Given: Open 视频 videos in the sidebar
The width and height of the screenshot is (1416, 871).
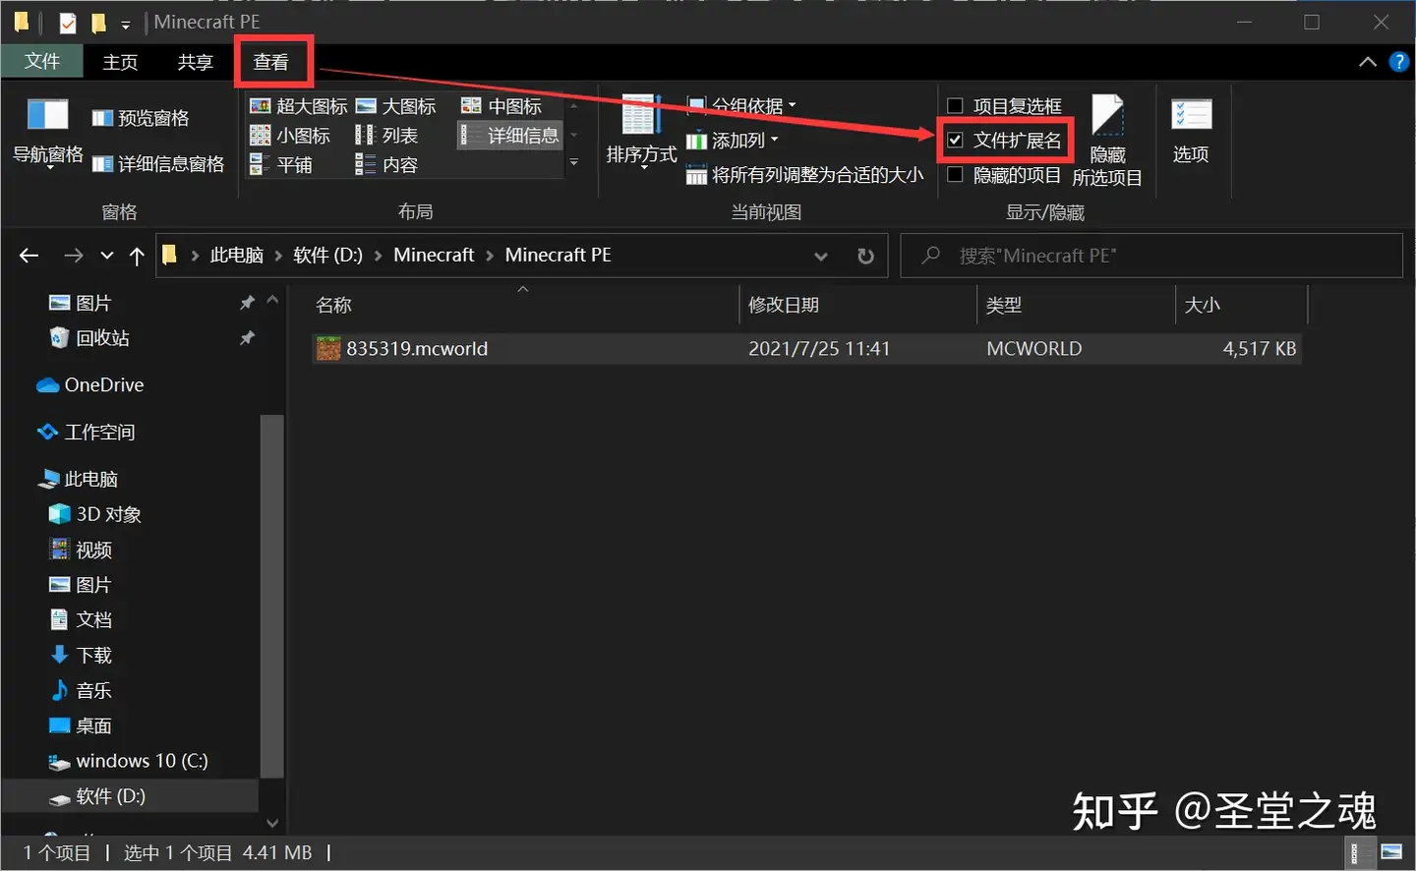Looking at the screenshot, I should click(81, 551).
